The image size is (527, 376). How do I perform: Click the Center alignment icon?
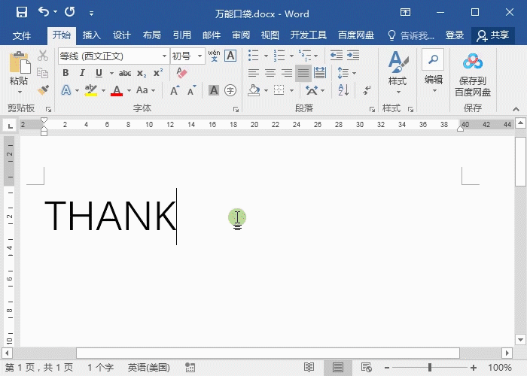pyautogui.click(x=270, y=73)
